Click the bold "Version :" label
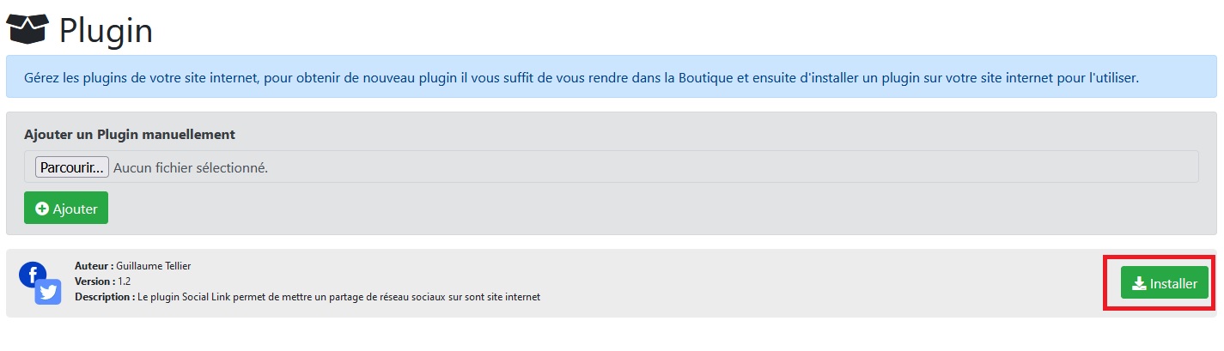Viewport: 1224px width, 351px height. [x=94, y=281]
